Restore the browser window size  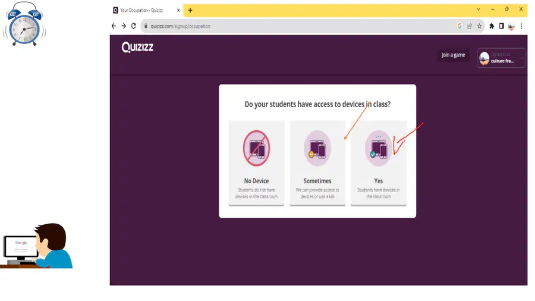pyautogui.click(x=506, y=9)
